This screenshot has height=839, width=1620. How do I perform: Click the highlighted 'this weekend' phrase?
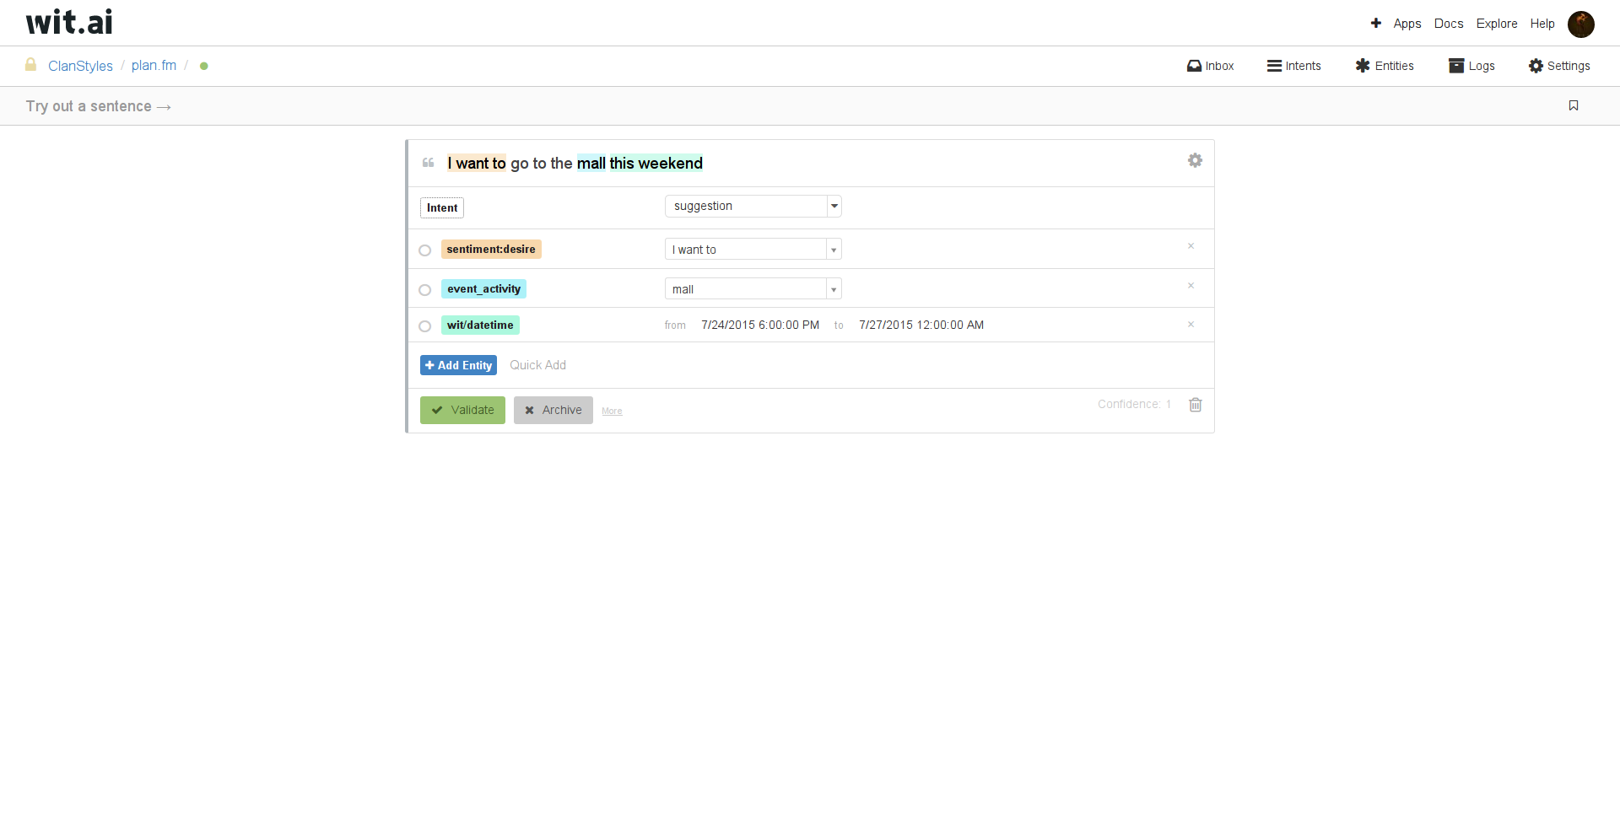tap(656, 164)
